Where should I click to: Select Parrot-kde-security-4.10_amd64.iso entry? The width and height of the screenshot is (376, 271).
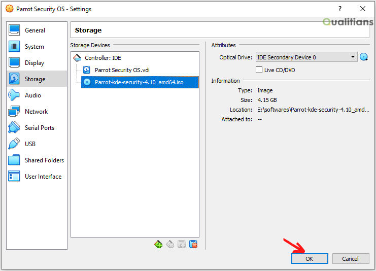140,82
